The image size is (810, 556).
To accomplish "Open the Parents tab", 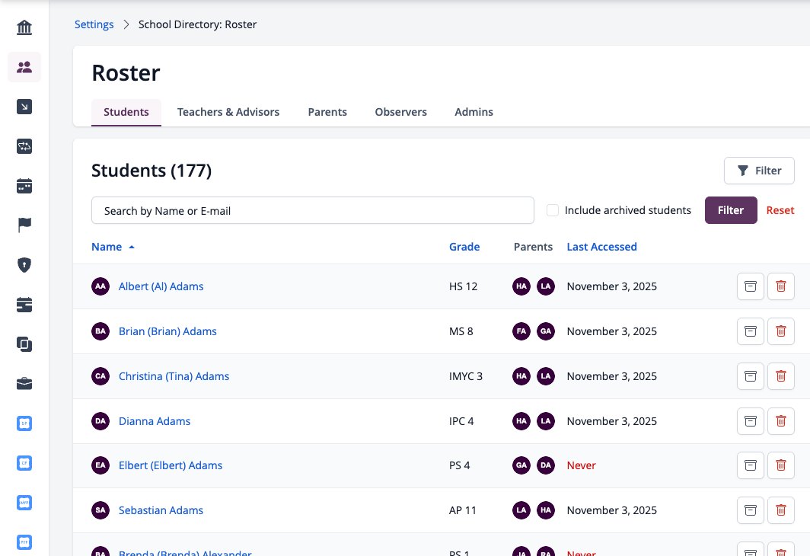I will click(327, 112).
